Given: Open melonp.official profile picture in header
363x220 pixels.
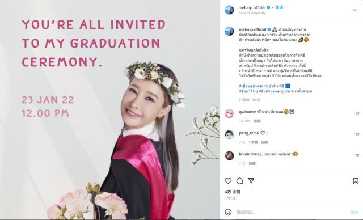Looking at the screenshot, I should (229, 10).
